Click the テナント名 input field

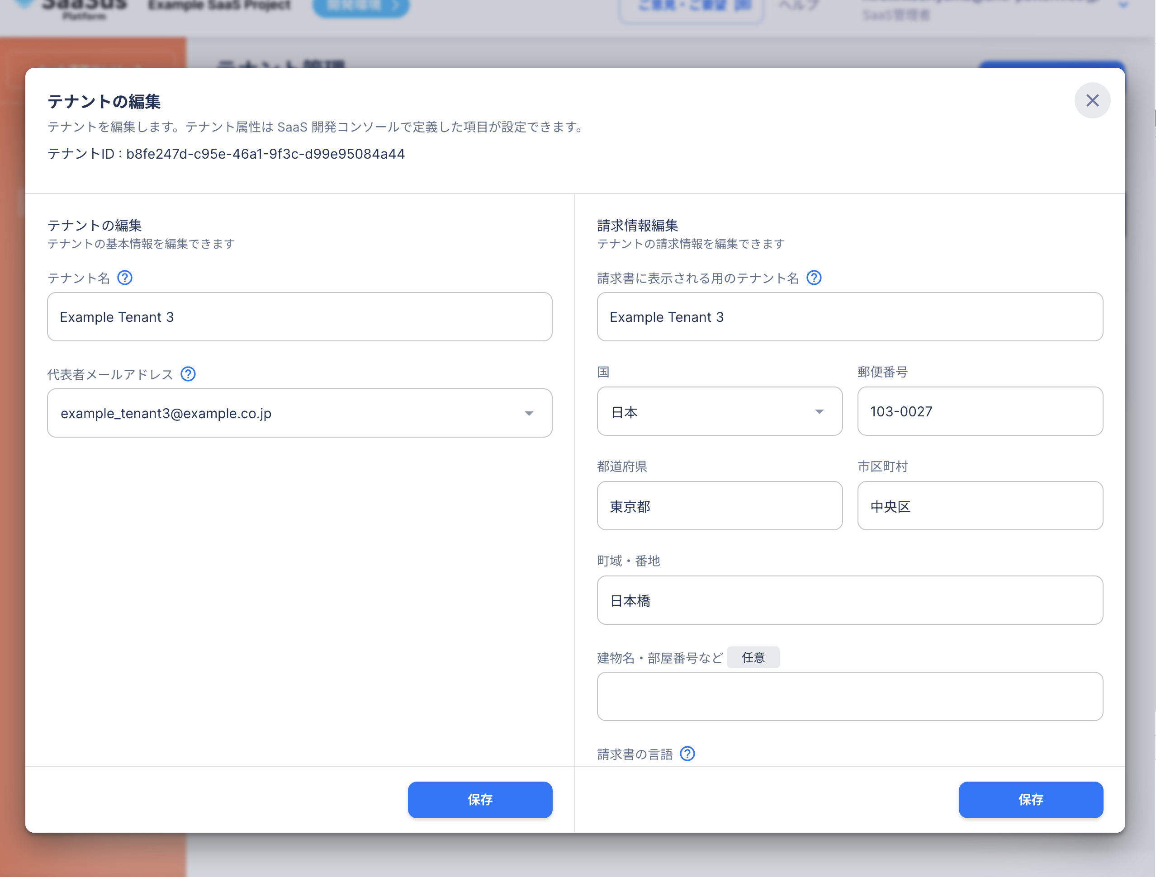click(299, 317)
